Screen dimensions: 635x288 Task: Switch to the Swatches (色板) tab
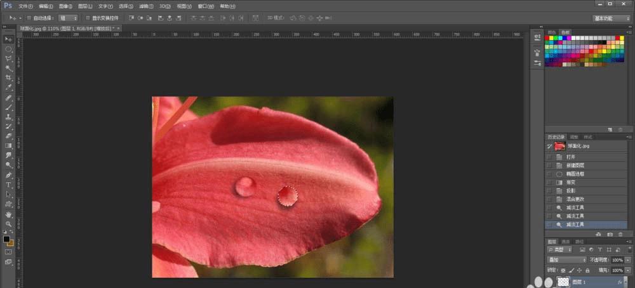pyautogui.click(x=565, y=32)
